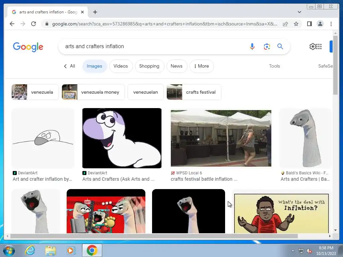The height and width of the screenshot is (257, 343).
Task: Switch to the All results tab
Action: point(70,66)
